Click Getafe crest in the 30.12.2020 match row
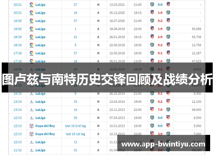Image resolution: width=214 pixels, height=155 pixels. click(168, 12)
